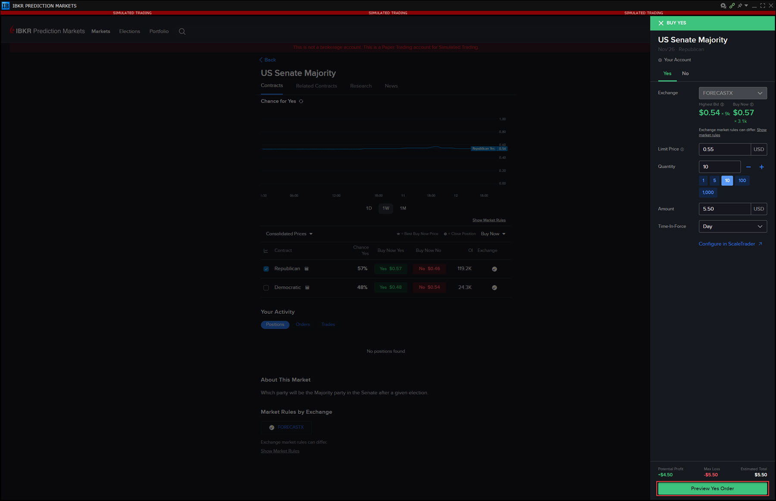Set quantity preset to 1
The height and width of the screenshot is (501, 776).
coord(703,181)
